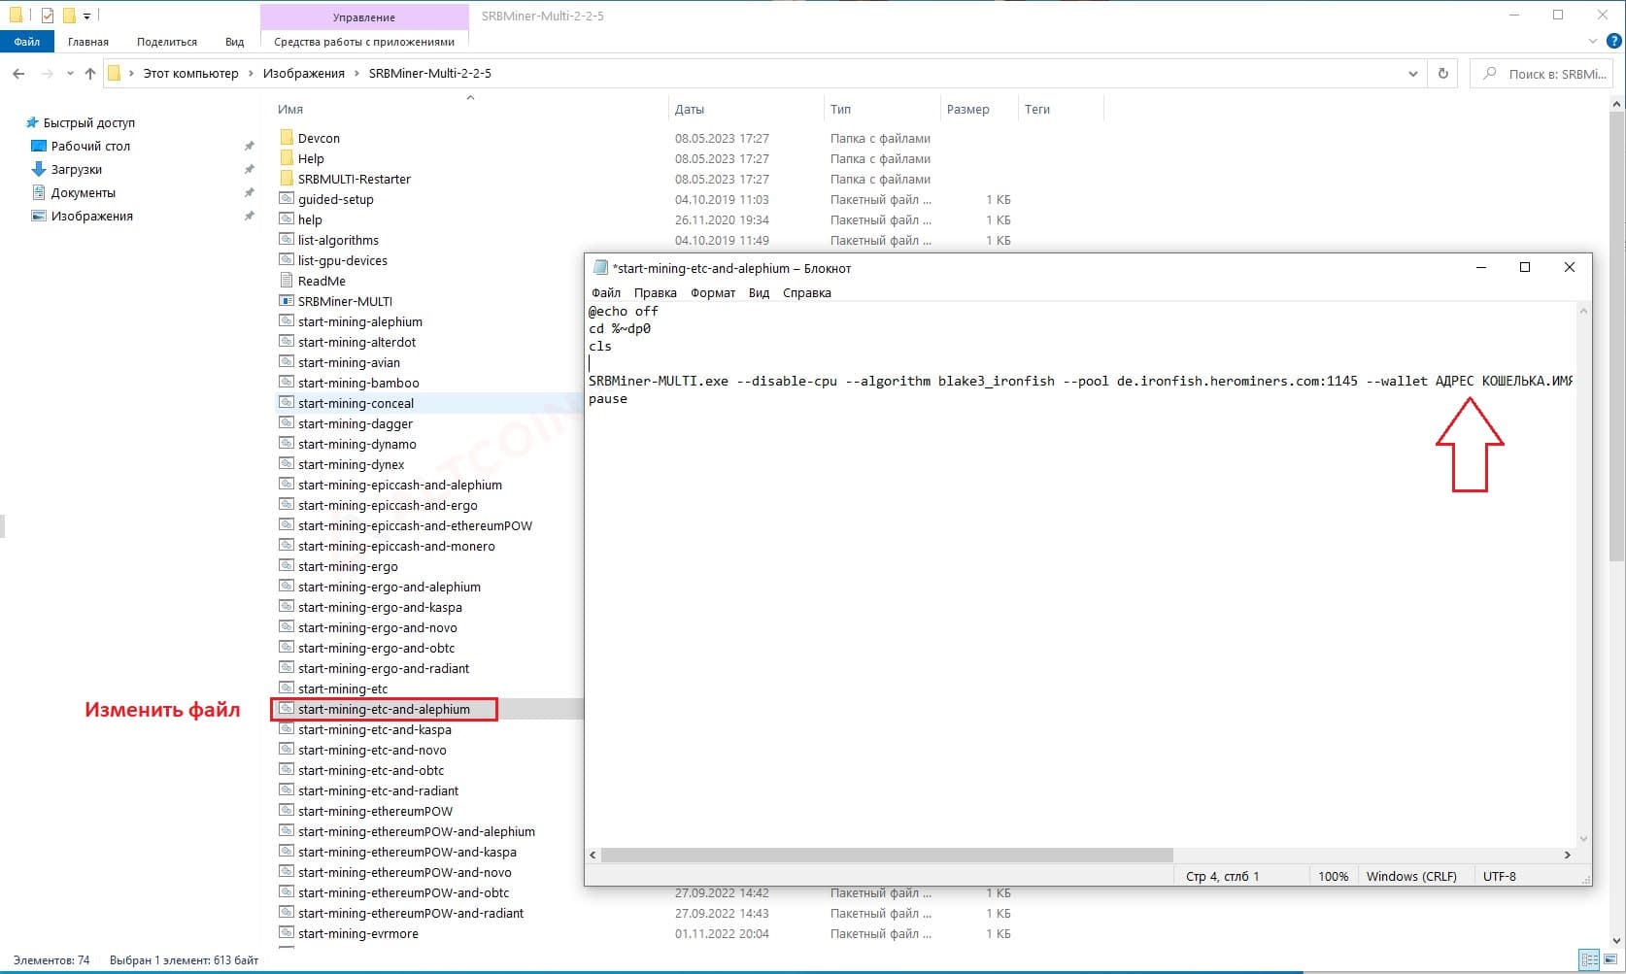The image size is (1626, 974).
Task: Open Downloads (Загрузки) in Quick access
Action: [76, 169]
